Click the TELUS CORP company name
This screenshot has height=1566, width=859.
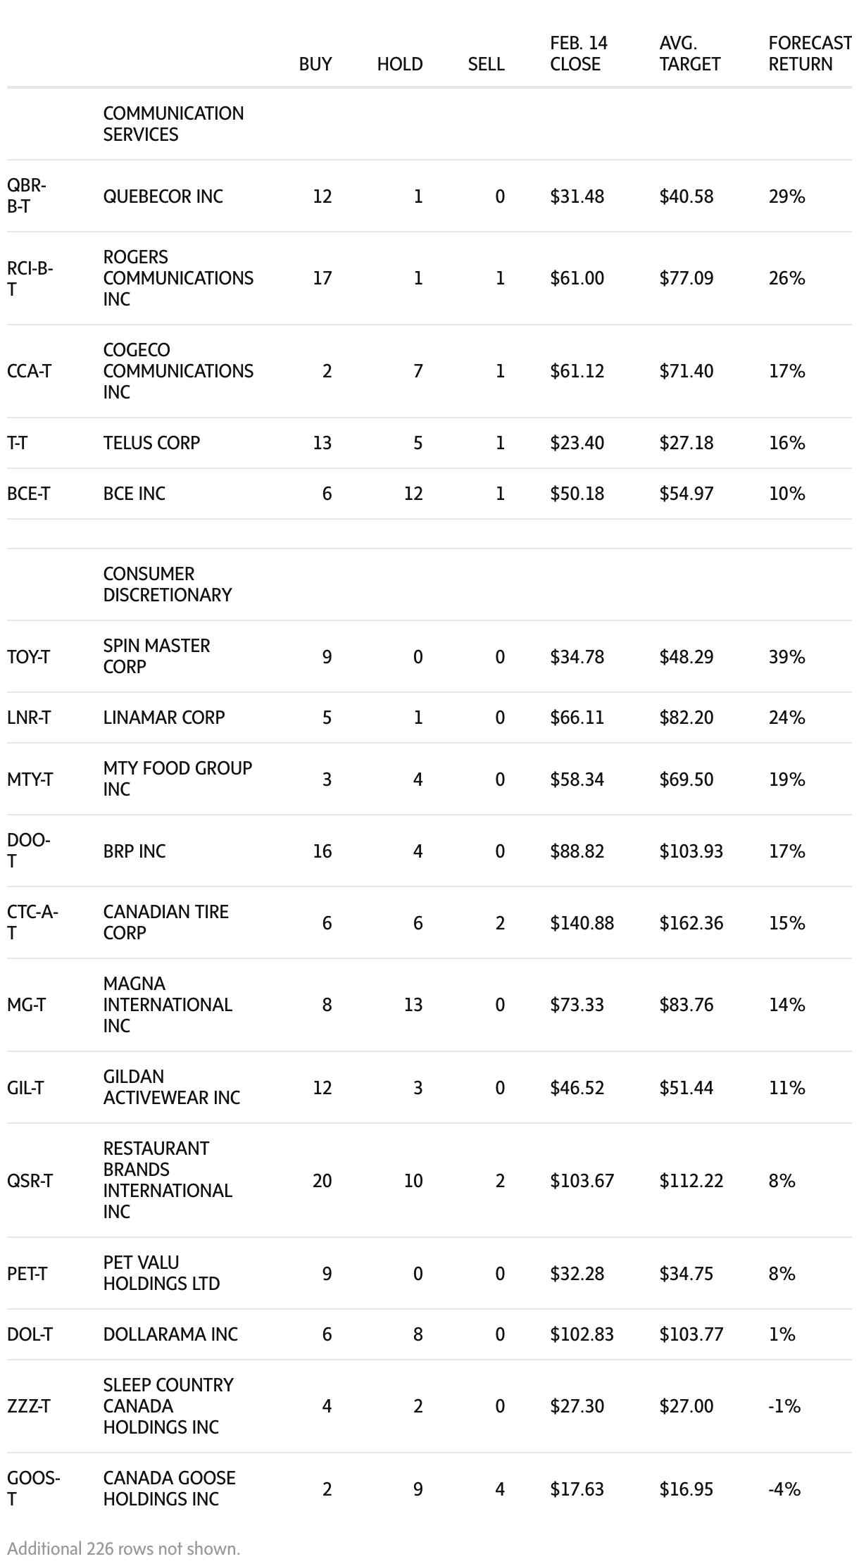click(x=151, y=443)
